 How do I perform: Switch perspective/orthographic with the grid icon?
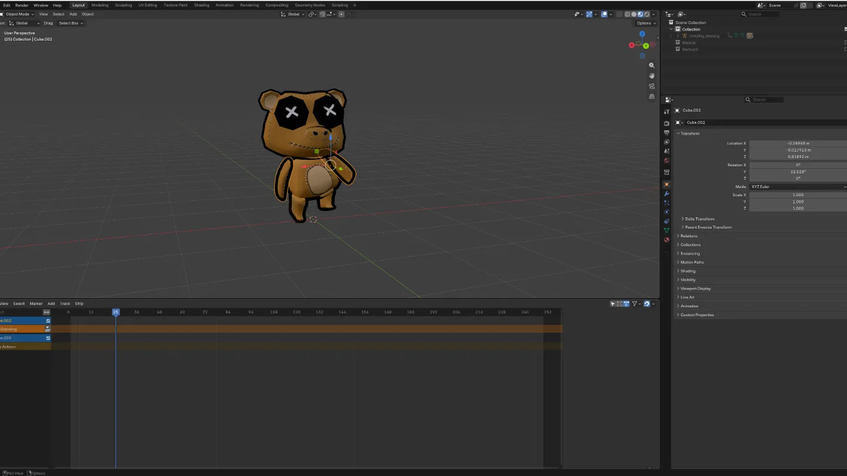[x=652, y=96]
